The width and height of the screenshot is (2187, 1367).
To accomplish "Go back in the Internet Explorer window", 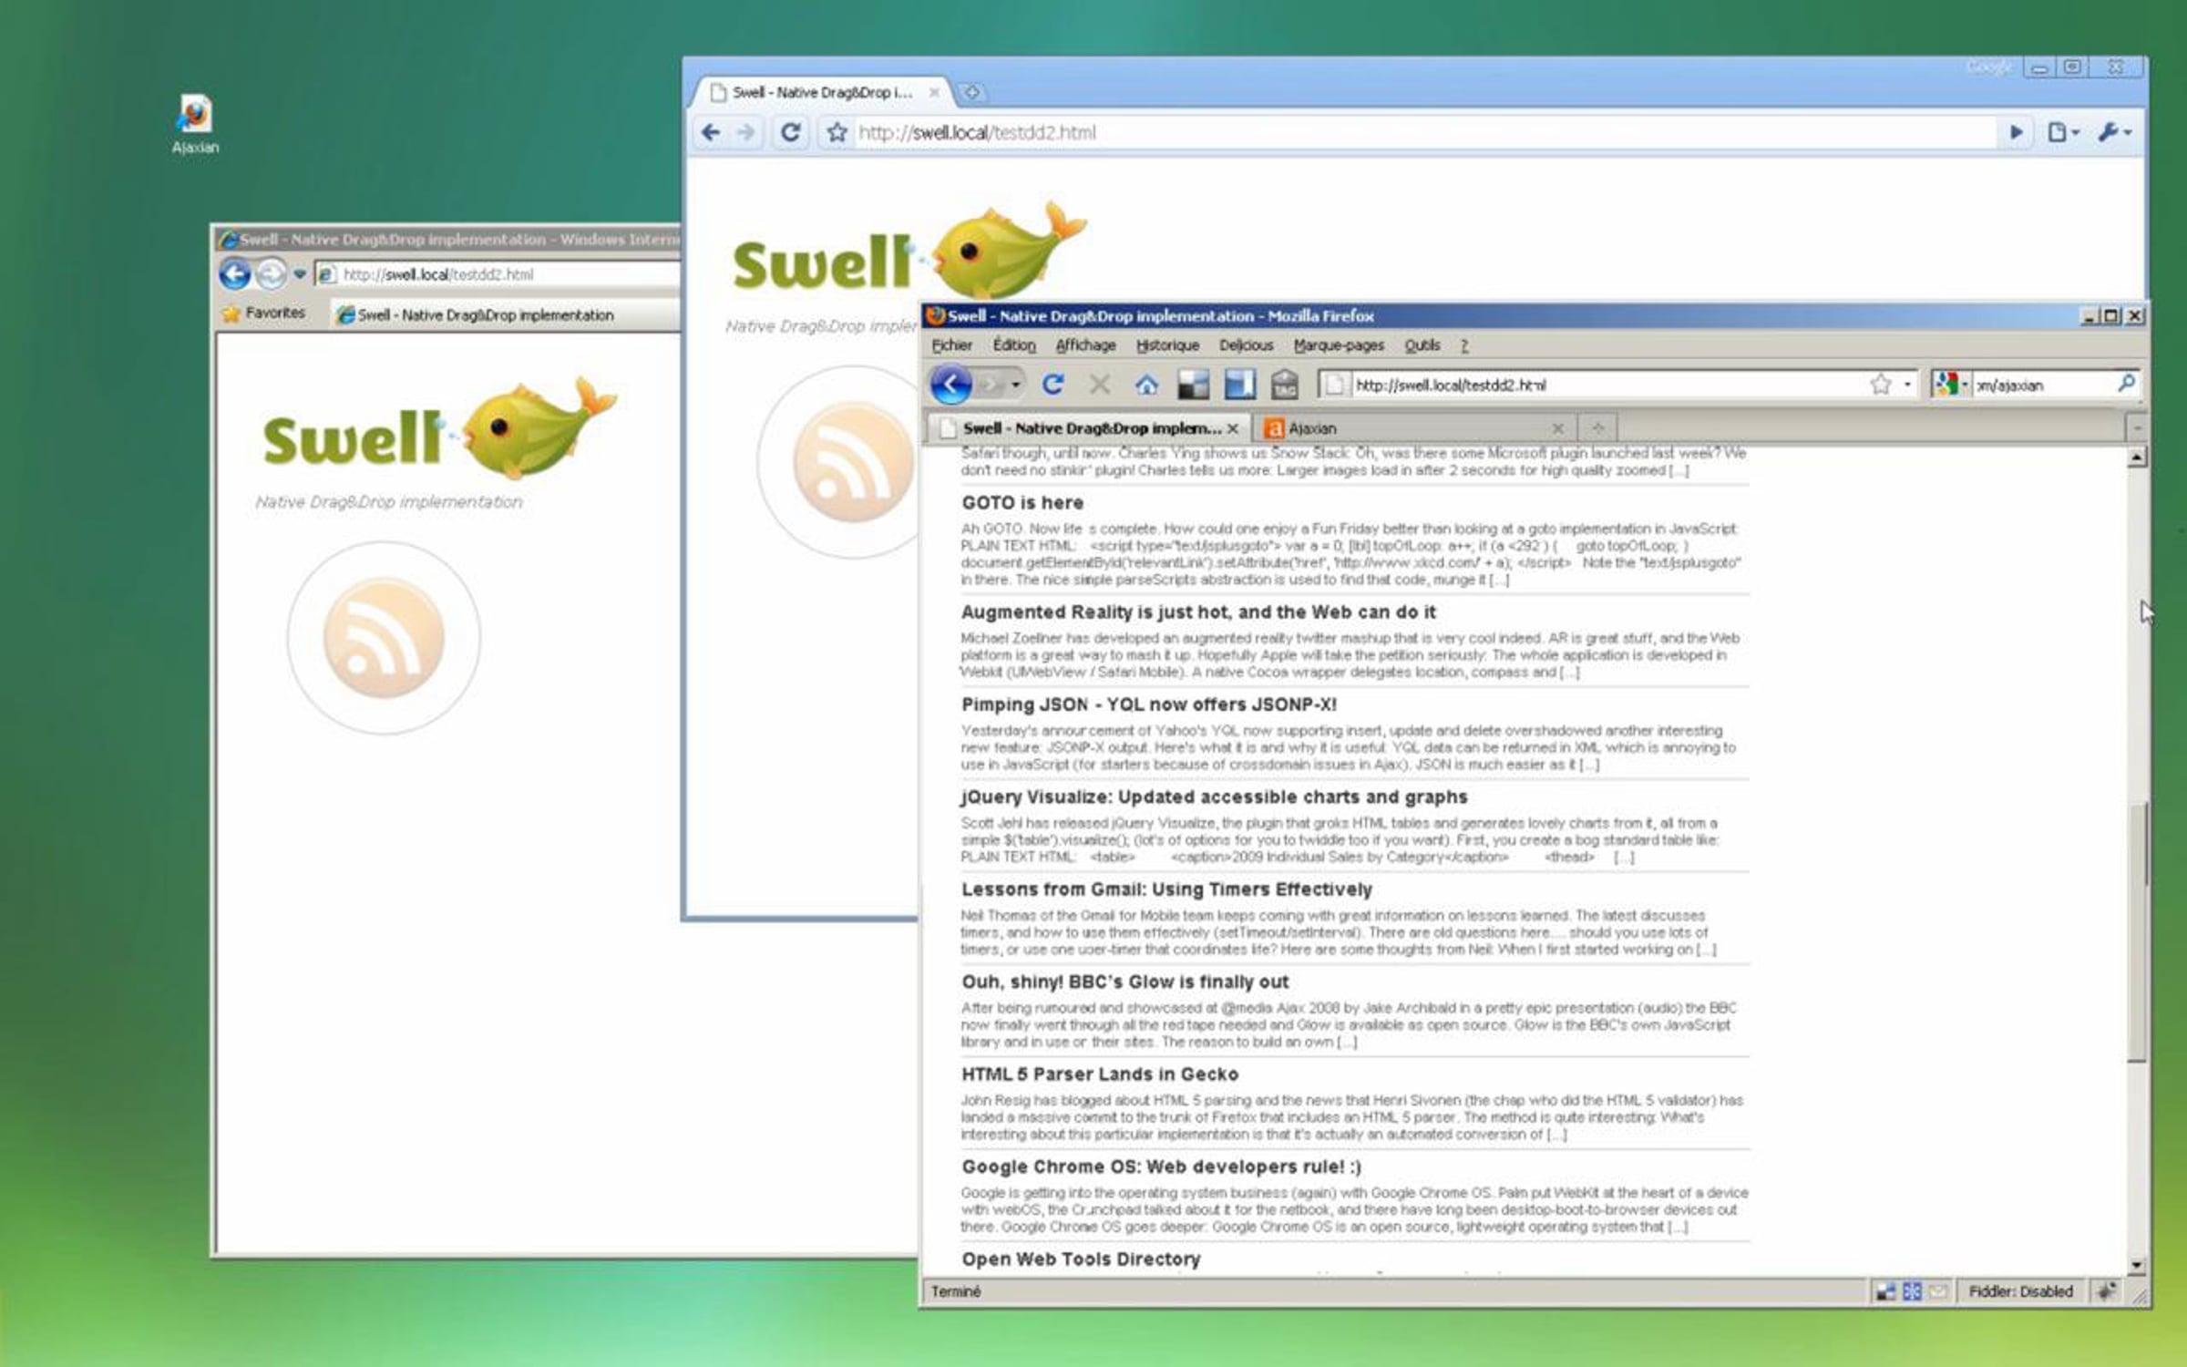I will [x=234, y=273].
